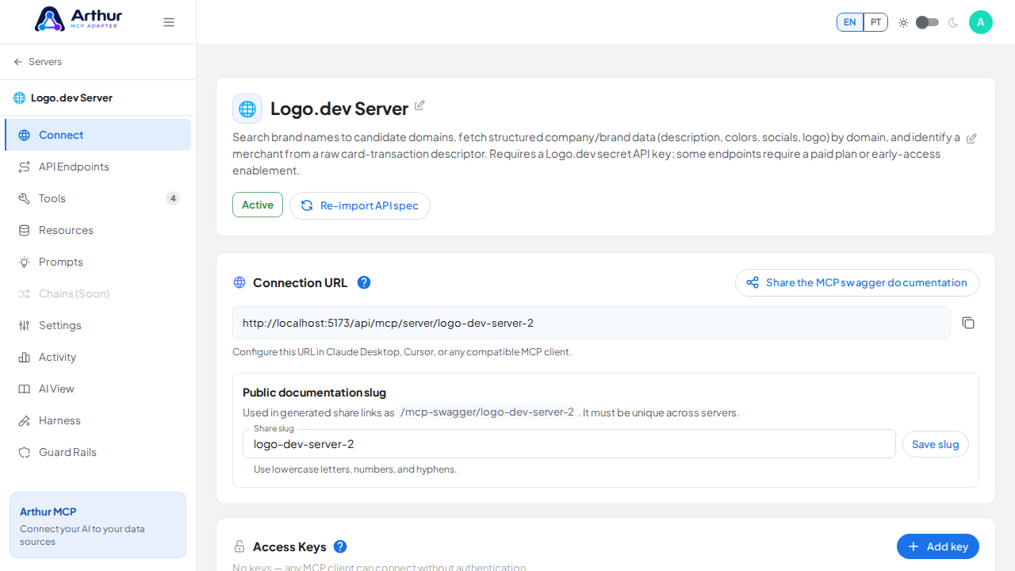
Task: Open AI View in the sidebar
Action: coord(98,389)
